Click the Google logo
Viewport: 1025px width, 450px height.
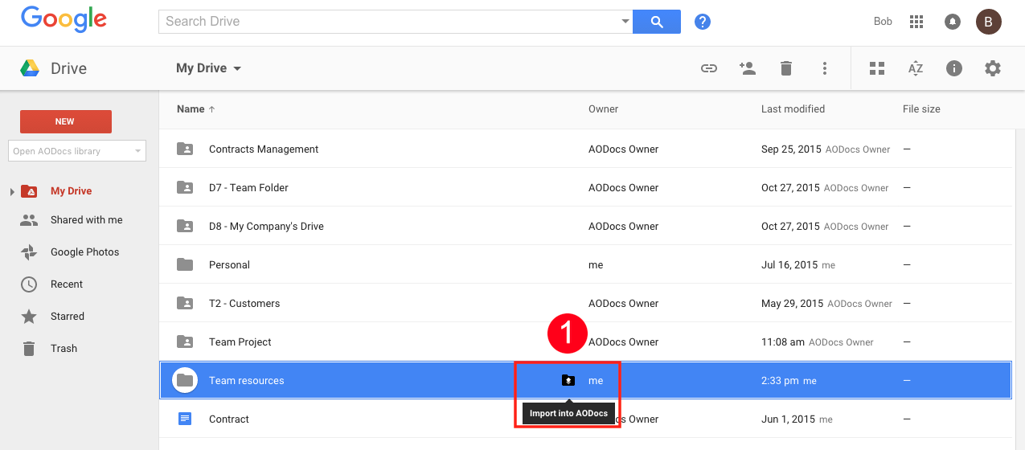pyautogui.click(x=64, y=19)
